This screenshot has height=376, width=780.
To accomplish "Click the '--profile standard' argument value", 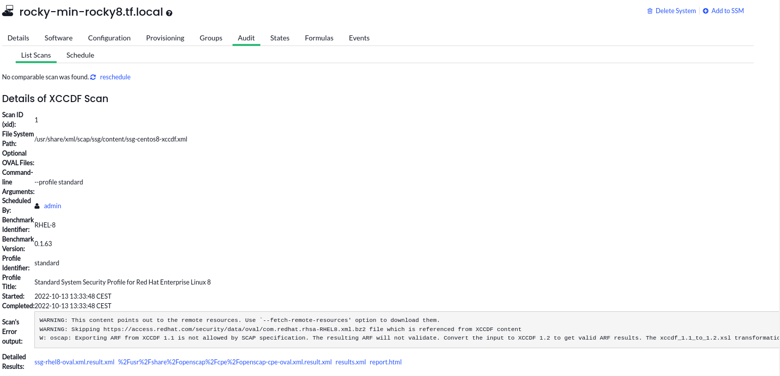I will click(59, 182).
